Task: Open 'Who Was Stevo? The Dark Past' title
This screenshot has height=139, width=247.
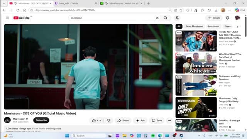Action: click(x=230, y=57)
